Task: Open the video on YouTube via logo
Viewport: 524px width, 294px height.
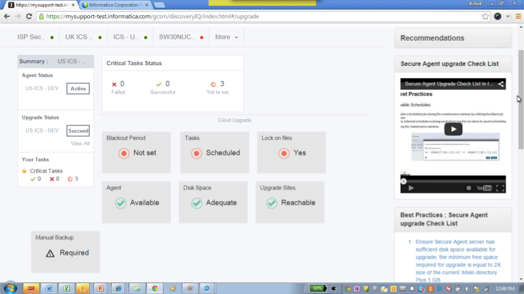Action: (x=484, y=188)
